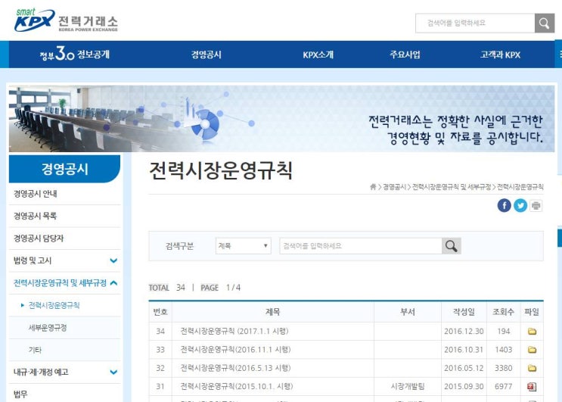
Task: Share page via Twitter icon
Action: click(x=520, y=205)
